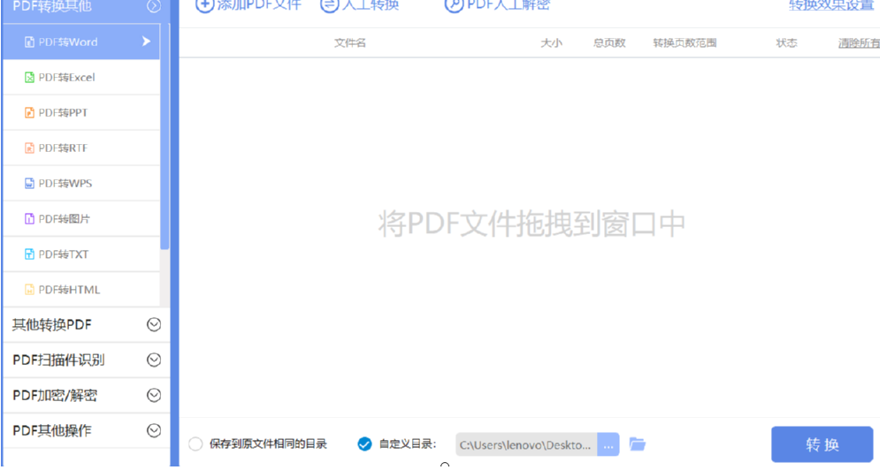Click the 转换 button
Image resolution: width=880 pixels, height=470 pixels.
[x=823, y=444]
